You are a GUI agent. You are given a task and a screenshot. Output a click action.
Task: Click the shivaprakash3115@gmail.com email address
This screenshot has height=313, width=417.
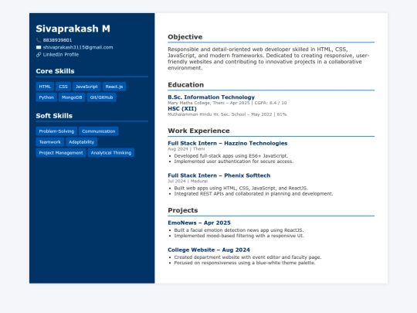[78, 47]
